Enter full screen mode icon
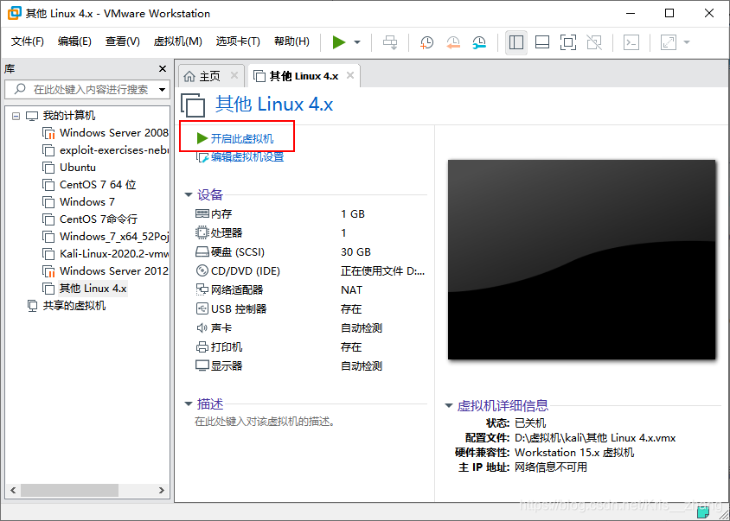 click(x=568, y=42)
